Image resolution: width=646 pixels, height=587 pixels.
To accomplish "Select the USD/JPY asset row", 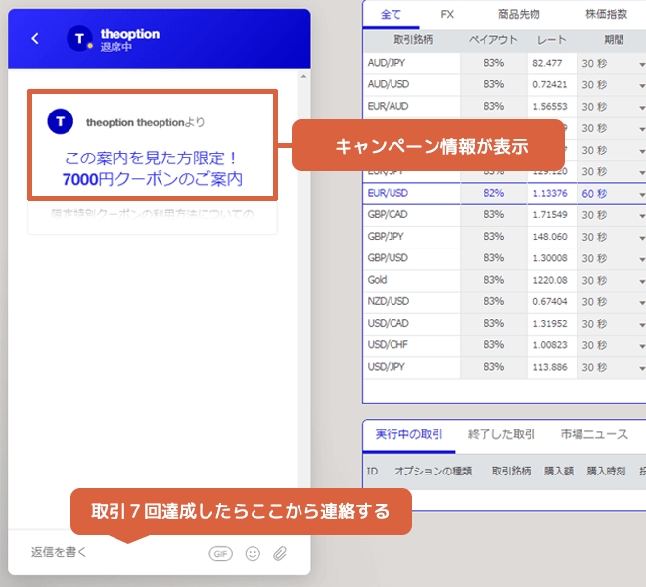I will 504,367.
